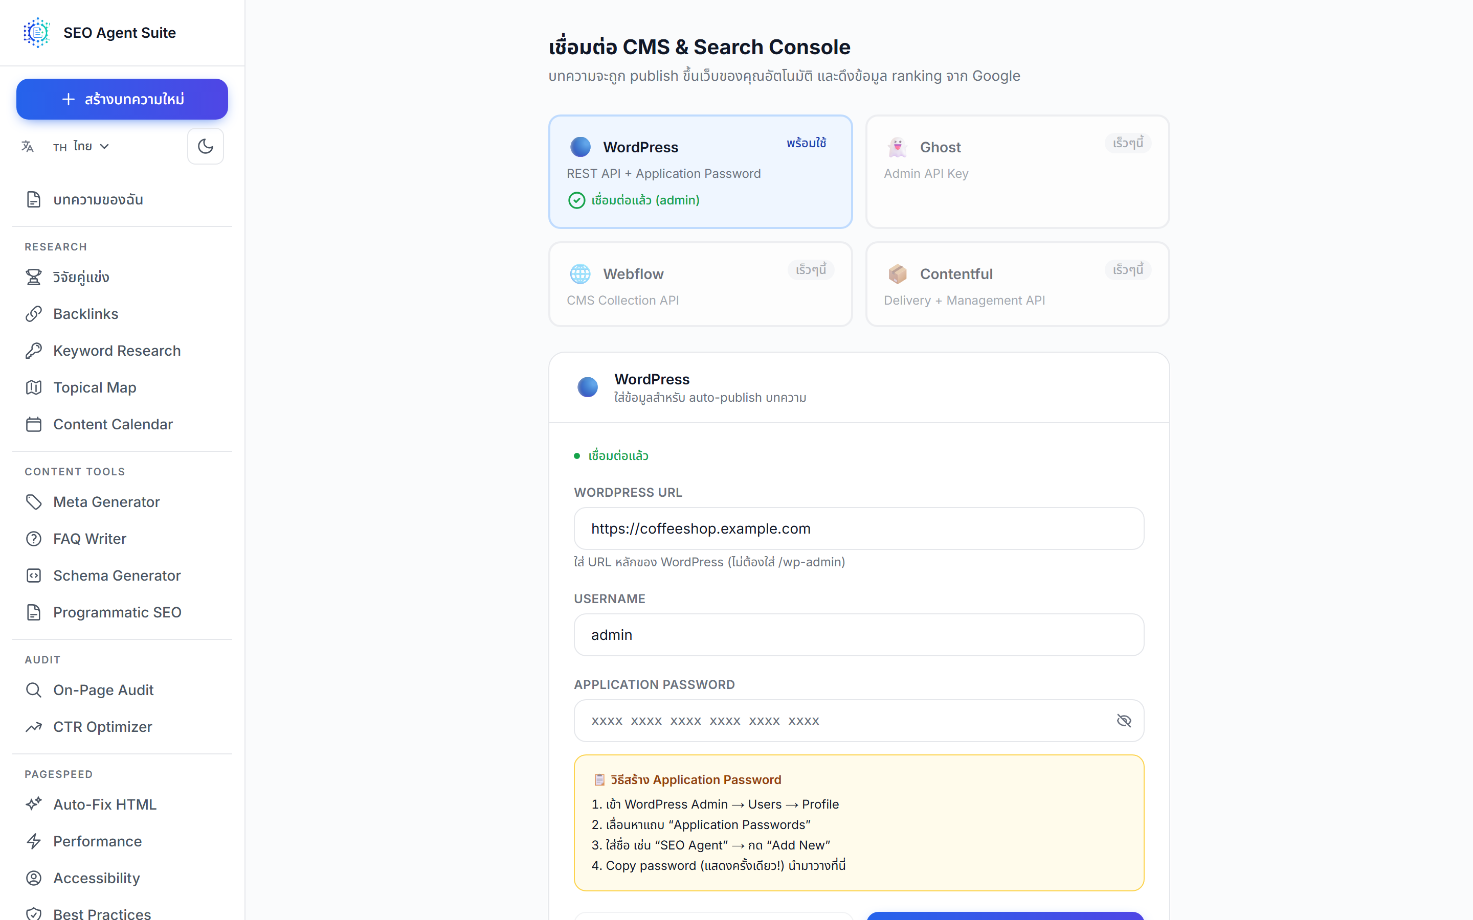
Task: Click the WordPress URL input field
Action: [859, 529]
